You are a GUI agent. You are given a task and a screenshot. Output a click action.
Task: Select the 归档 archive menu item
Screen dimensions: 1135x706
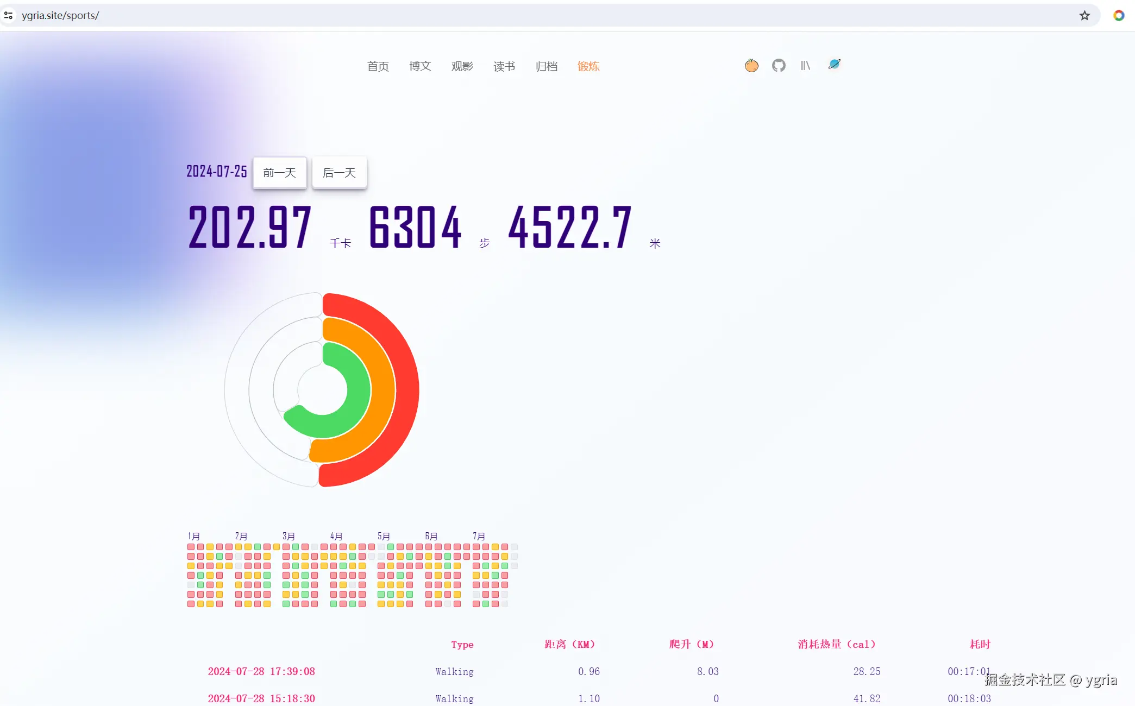tap(546, 66)
